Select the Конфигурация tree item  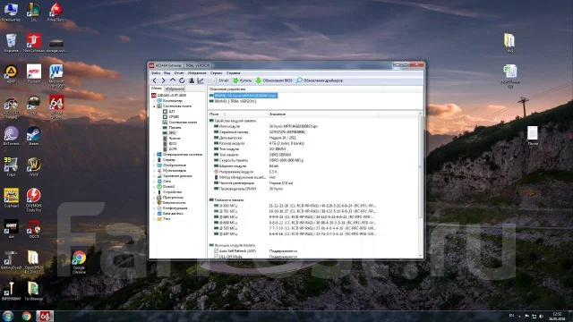[172, 208]
